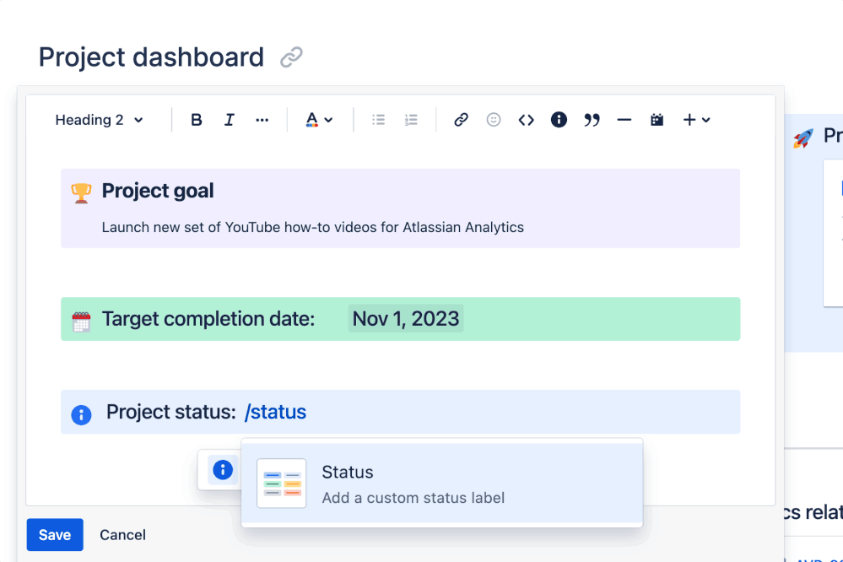Open the emoji picker
The width and height of the screenshot is (843, 562).
(494, 119)
